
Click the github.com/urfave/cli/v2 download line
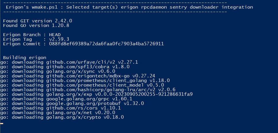coord(69,62)
